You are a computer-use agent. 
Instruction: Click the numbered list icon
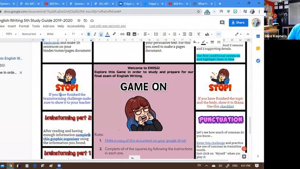(165, 34)
